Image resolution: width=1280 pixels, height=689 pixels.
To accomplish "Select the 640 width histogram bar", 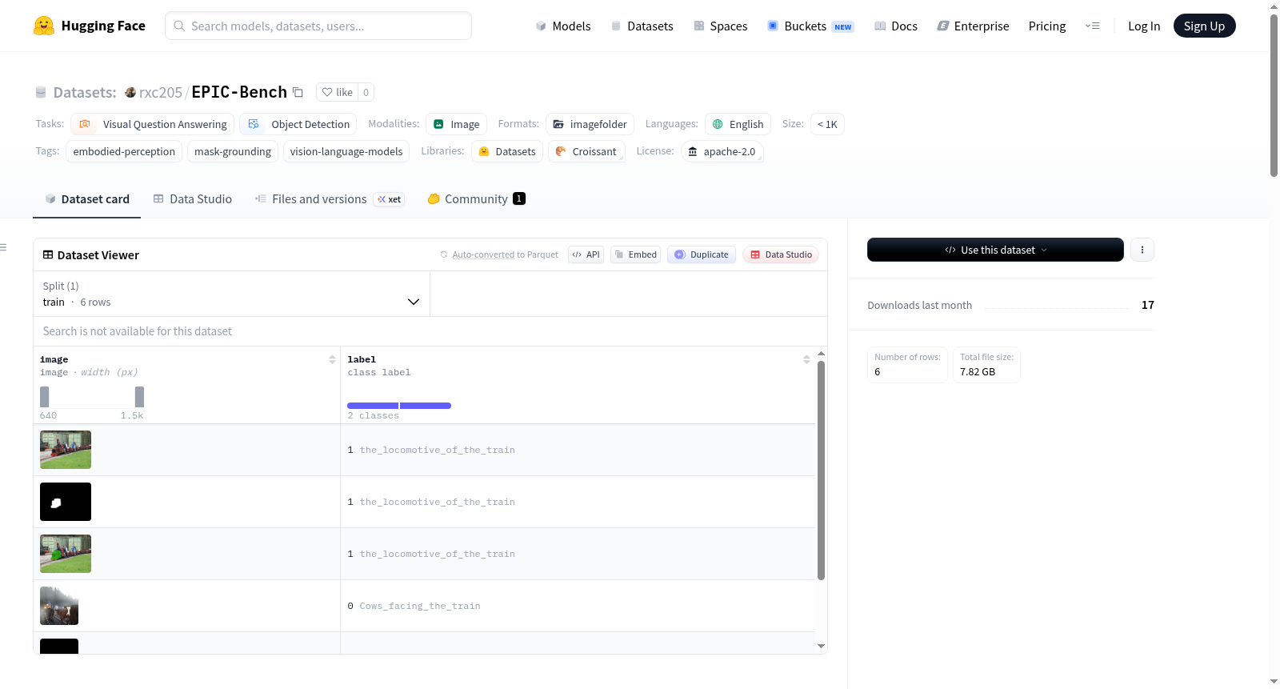I will pos(45,397).
